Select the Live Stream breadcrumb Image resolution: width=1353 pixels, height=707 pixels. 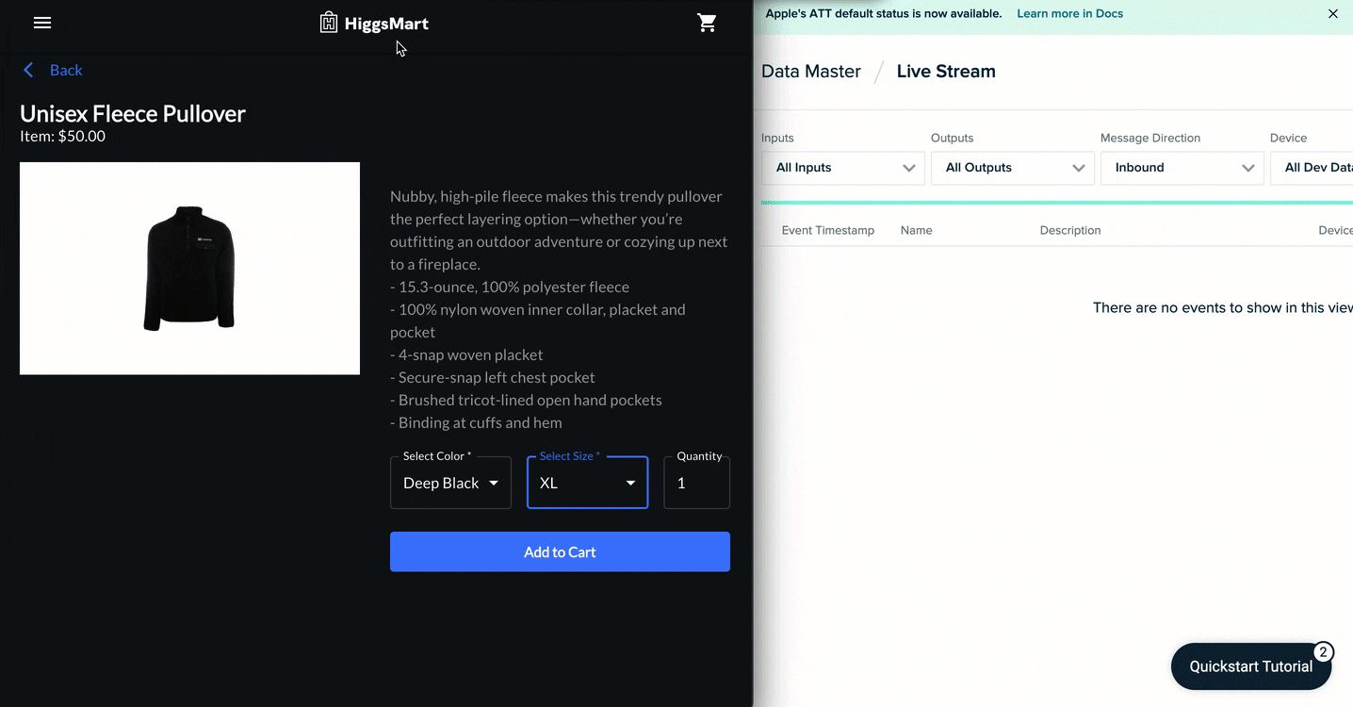coord(946,72)
